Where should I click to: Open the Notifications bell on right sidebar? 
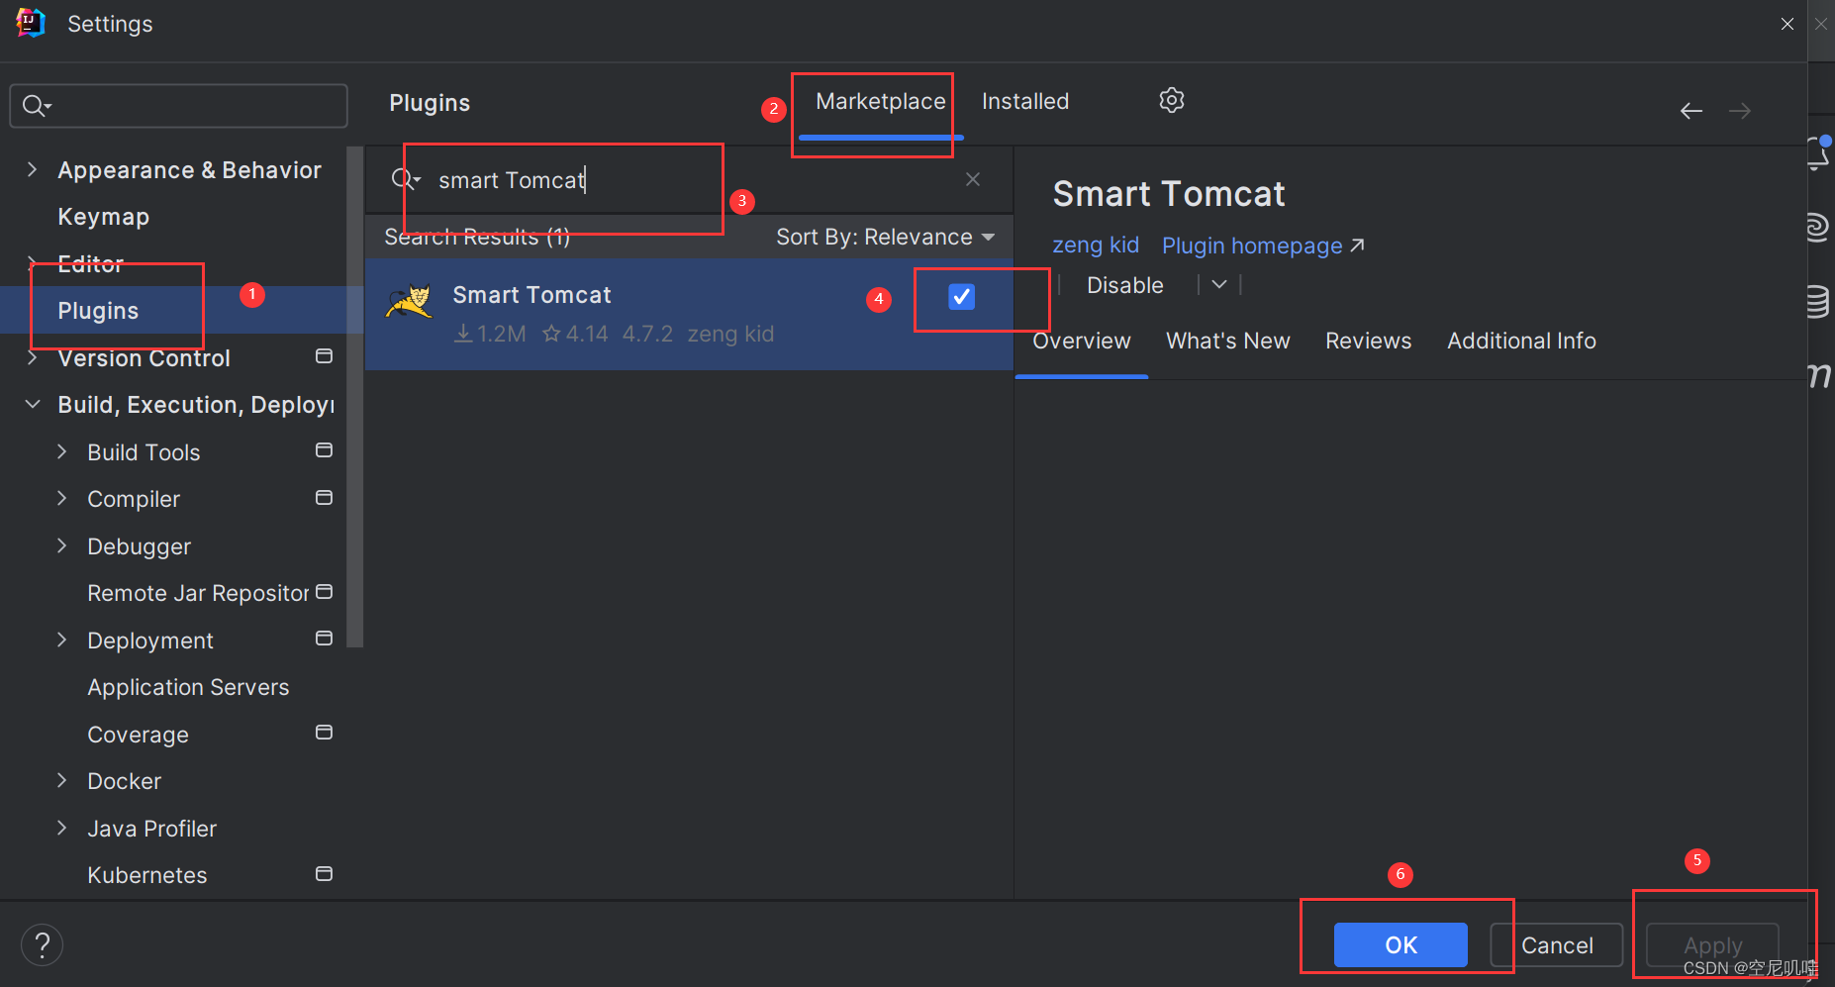tap(1819, 153)
